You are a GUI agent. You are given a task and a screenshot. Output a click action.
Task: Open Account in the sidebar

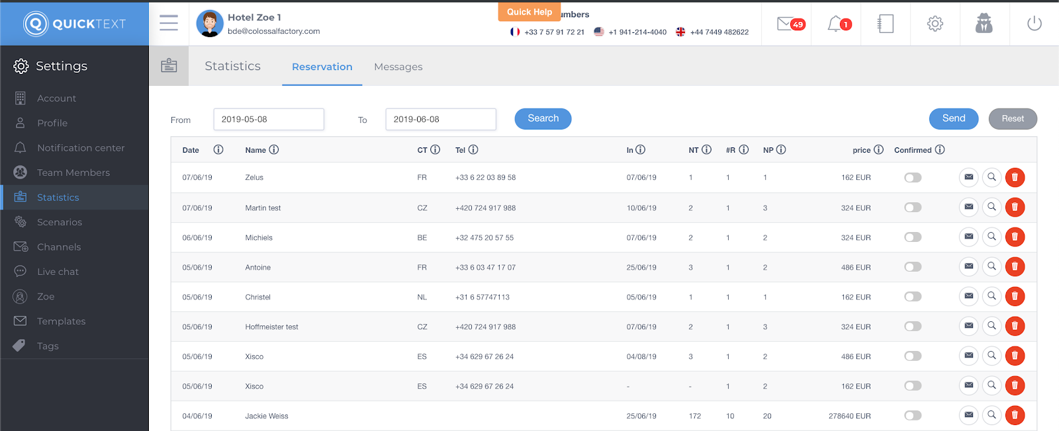pyautogui.click(x=74, y=98)
